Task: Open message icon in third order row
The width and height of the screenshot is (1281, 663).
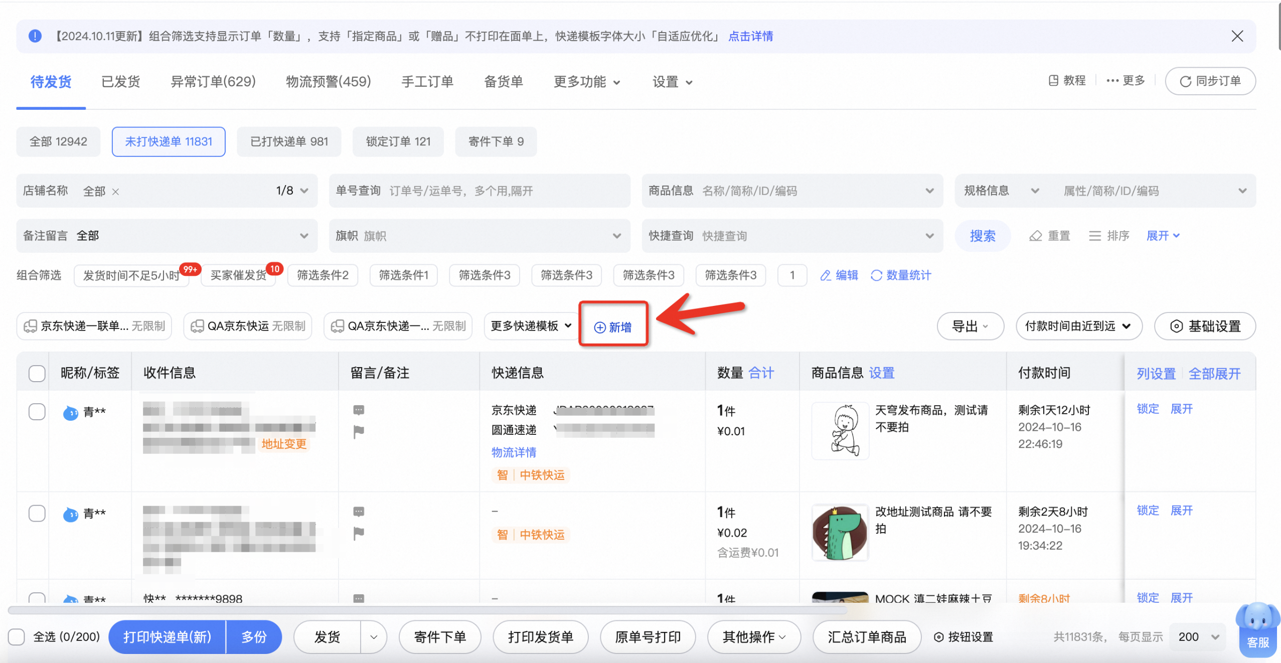Action: [x=359, y=598]
